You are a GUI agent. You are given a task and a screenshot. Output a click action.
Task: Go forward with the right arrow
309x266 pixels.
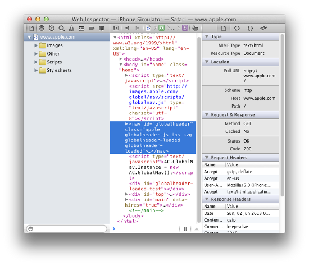tap(137, 28)
